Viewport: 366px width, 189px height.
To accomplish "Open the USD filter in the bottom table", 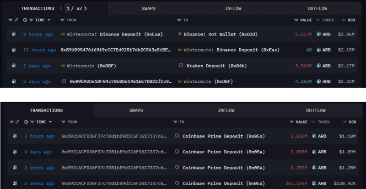I will (x=346, y=122).
